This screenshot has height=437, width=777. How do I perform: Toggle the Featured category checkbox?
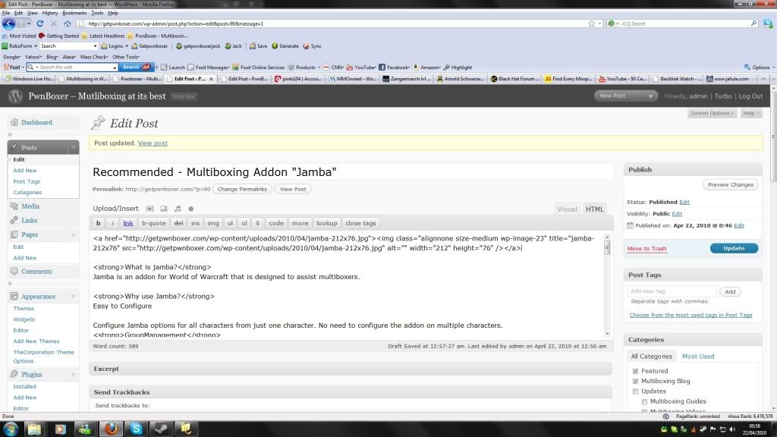tap(635, 371)
